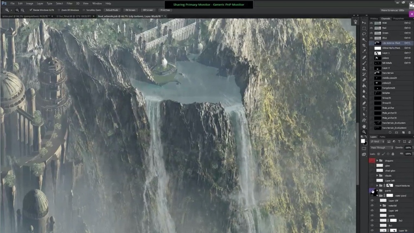Open the Image menu

(30, 3)
